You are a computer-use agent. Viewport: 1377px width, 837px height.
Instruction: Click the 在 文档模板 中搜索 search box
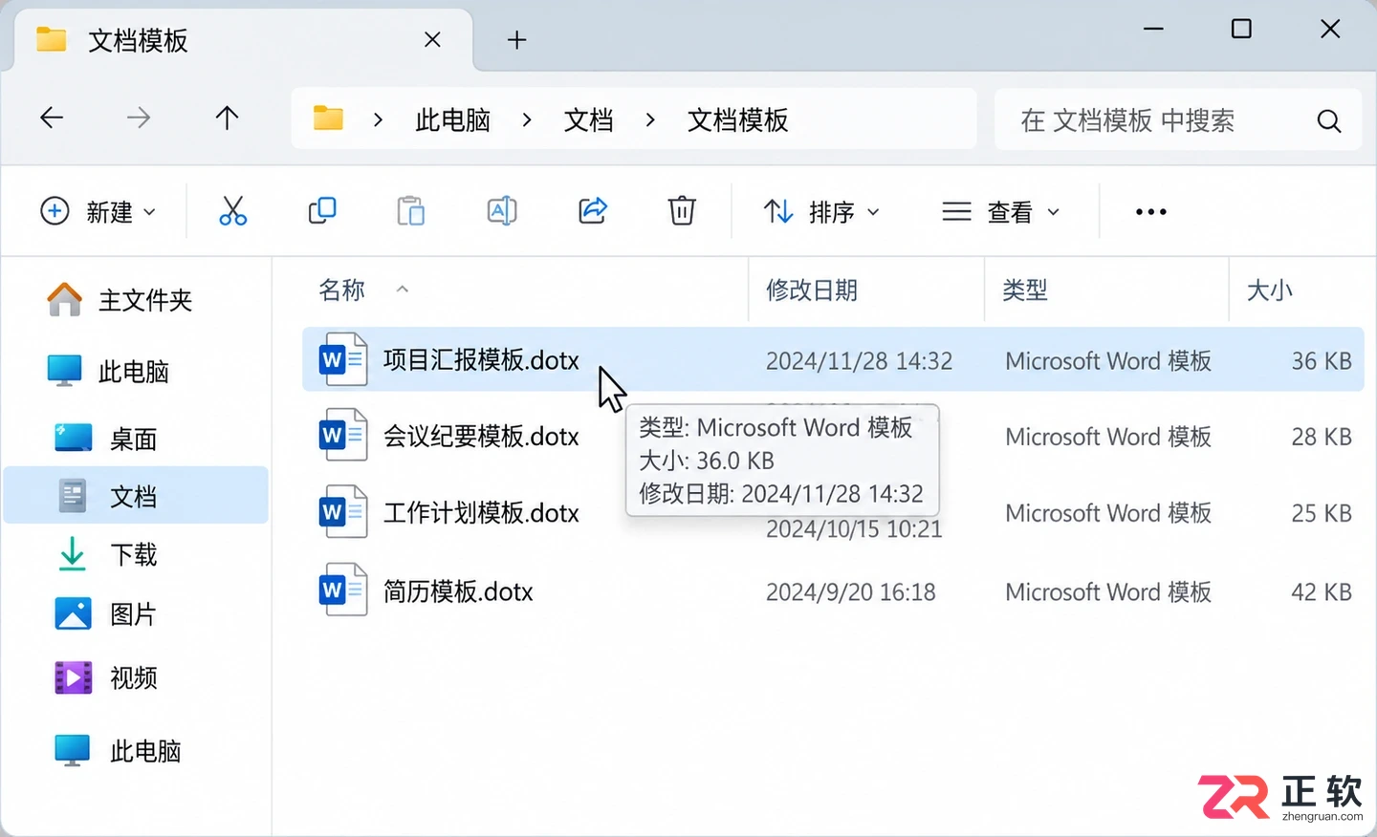pos(1177,119)
